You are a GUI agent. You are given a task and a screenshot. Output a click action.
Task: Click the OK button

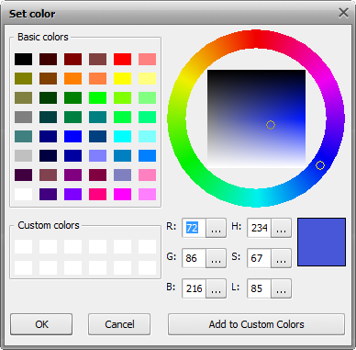click(41, 324)
